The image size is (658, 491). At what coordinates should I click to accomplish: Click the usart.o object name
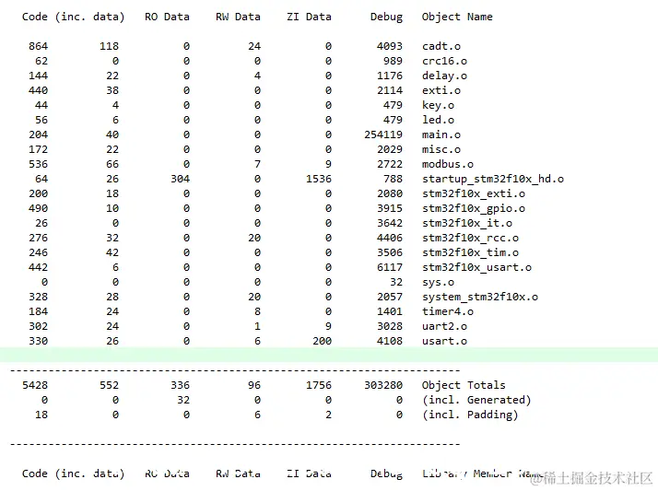[444, 341]
